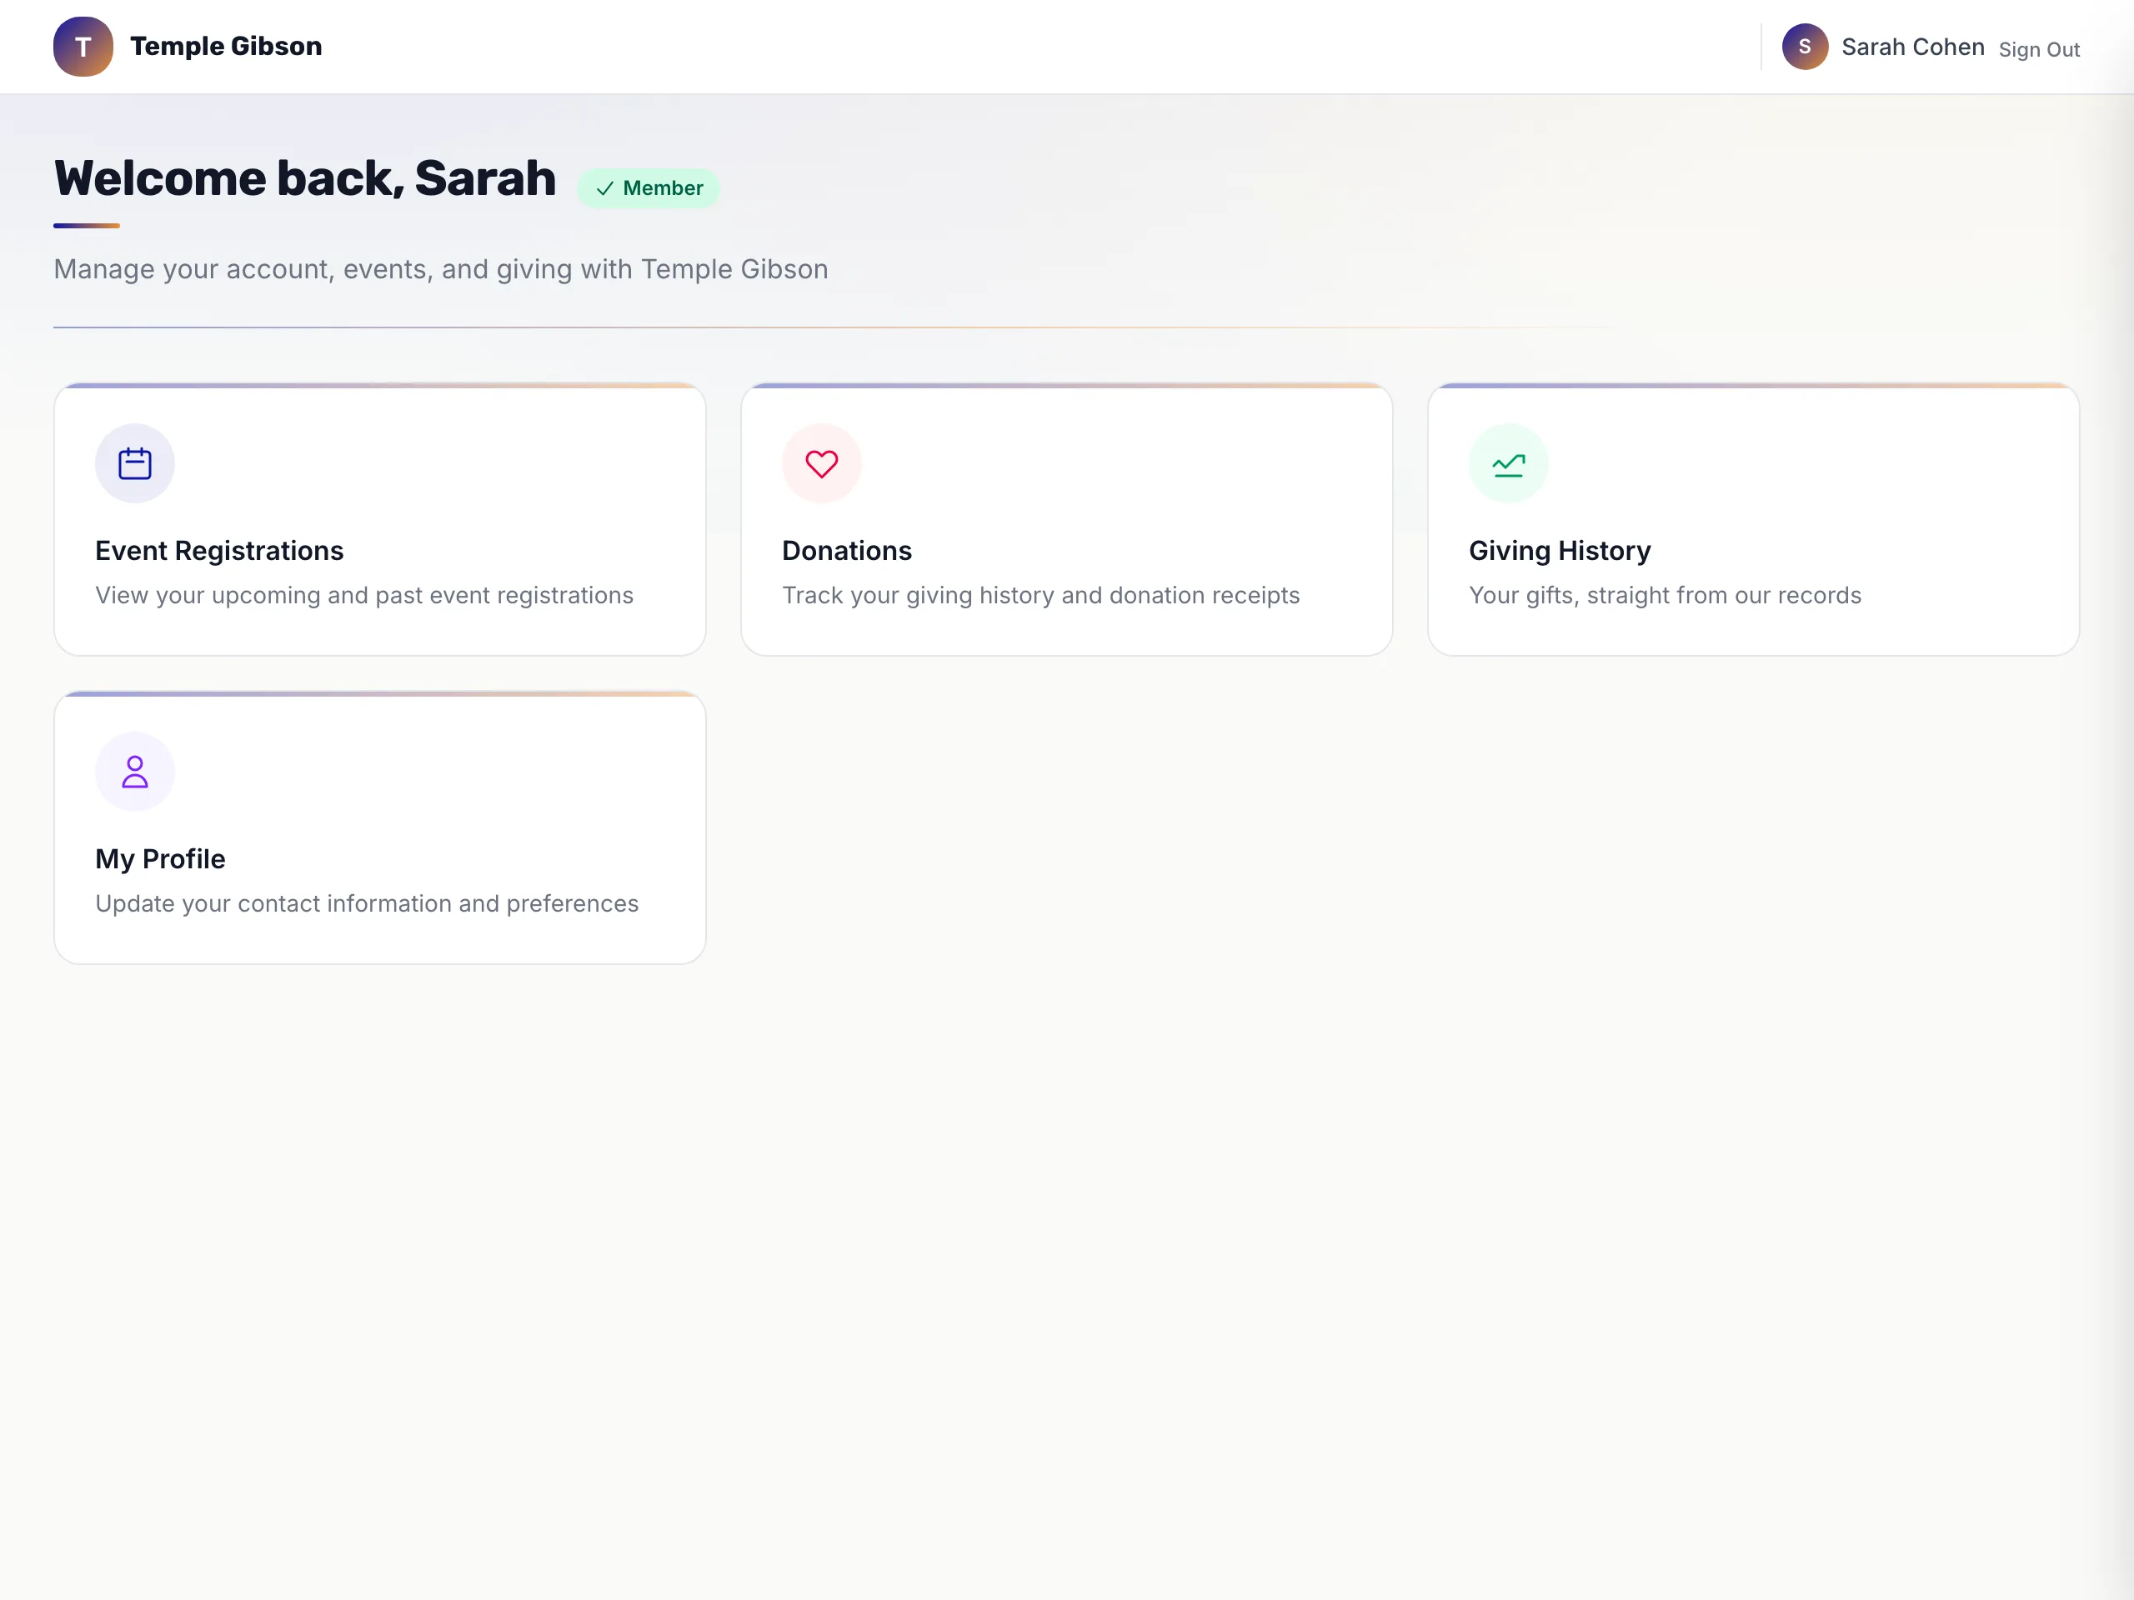Open the Donations card title
Viewport: 2134px width, 1600px height.
pyautogui.click(x=847, y=551)
